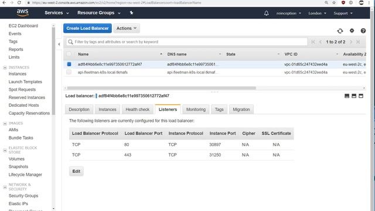Click the table horizontal scrollbar
This screenshot has width=375, height=211.
click(162, 88)
